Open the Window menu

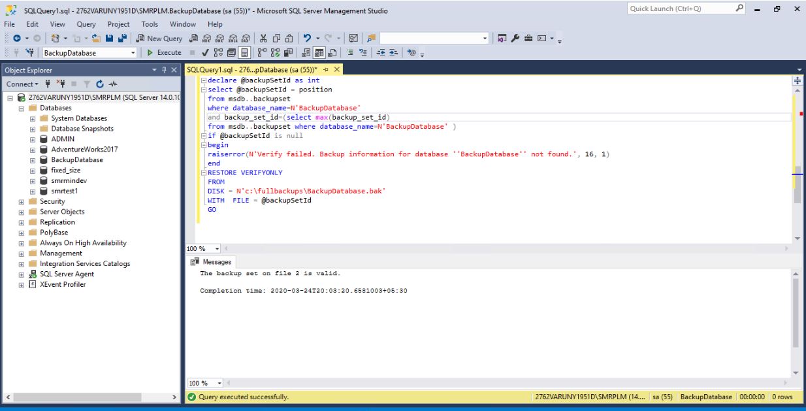click(182, 24)
